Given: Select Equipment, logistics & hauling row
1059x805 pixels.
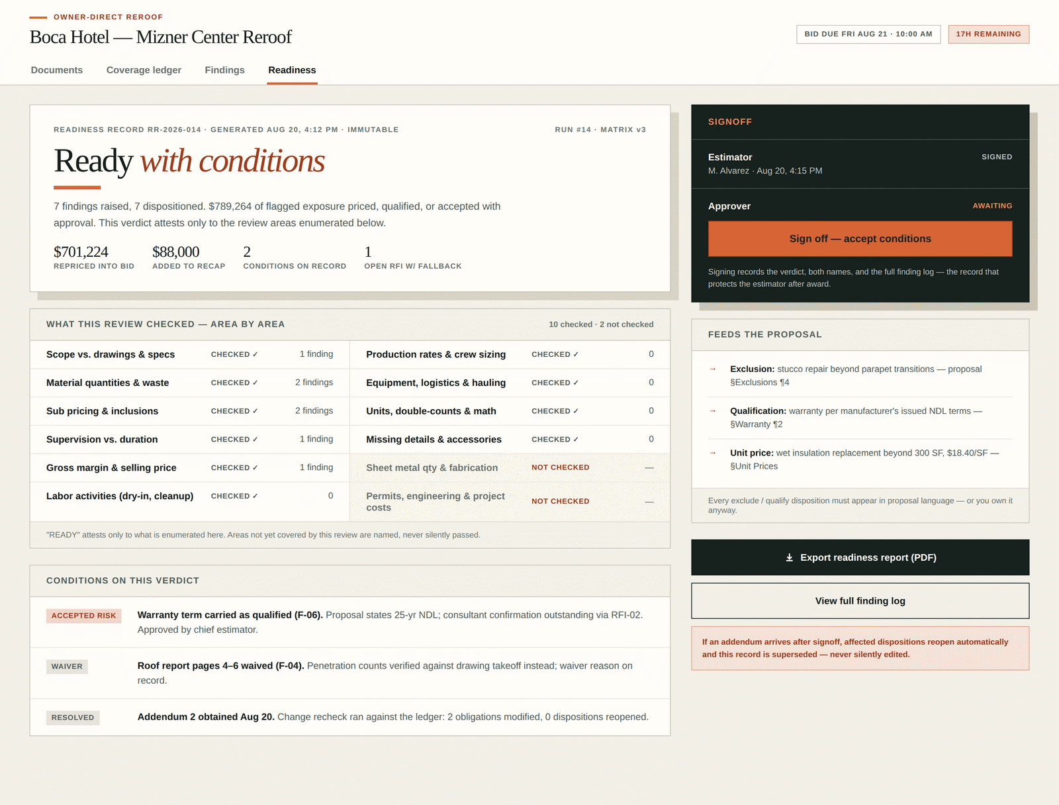Looking at the screenshot, I should [510, 383].
